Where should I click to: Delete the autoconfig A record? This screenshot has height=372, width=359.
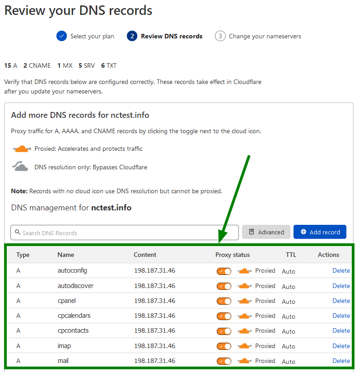341,271
